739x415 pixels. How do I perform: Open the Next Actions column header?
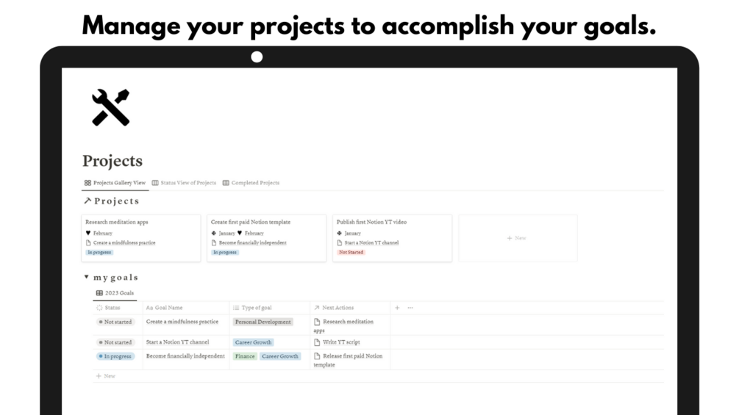click(338, 308)
